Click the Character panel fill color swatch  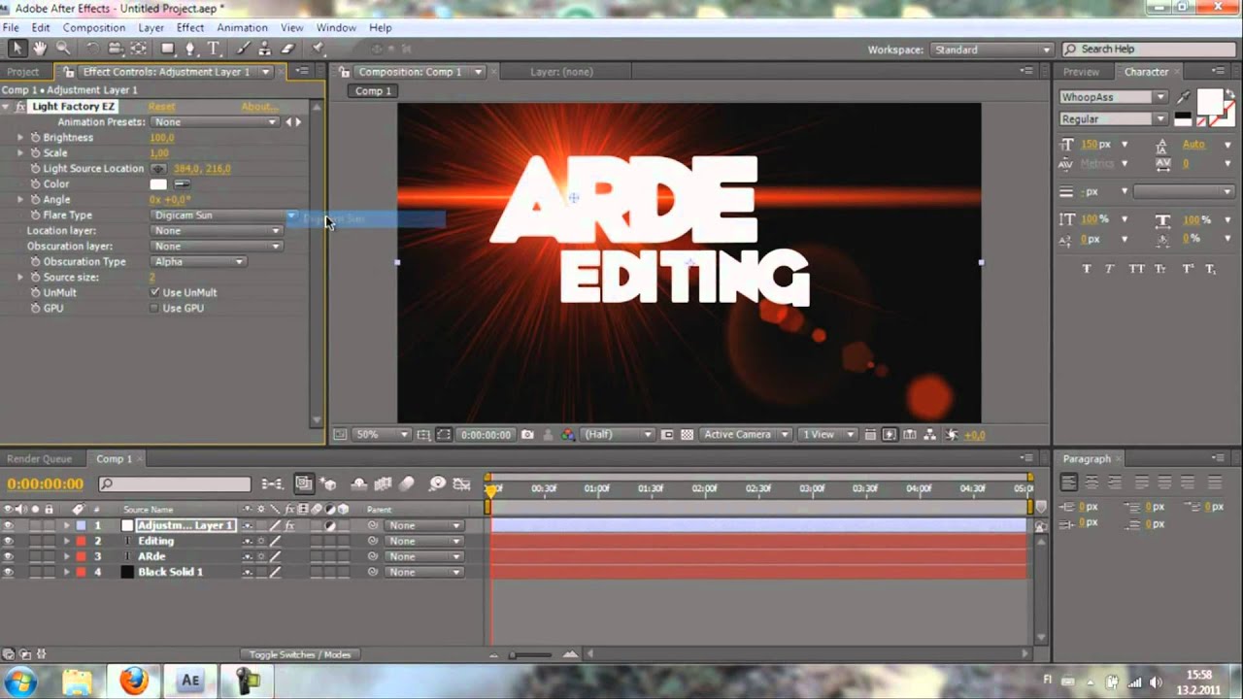point(1210,101)
